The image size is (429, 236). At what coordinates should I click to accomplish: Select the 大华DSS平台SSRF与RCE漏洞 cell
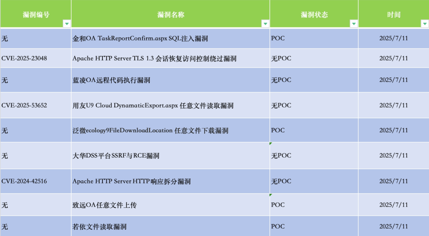coord(170,155)
